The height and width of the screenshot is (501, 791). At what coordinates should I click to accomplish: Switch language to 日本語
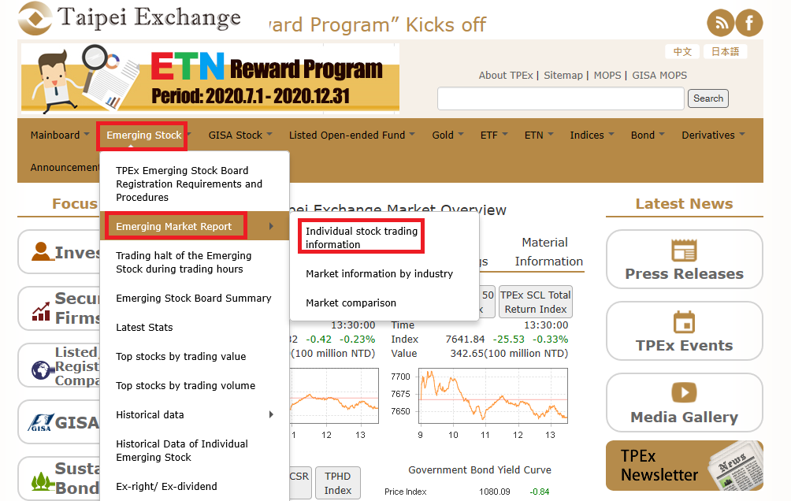[725, 51]
